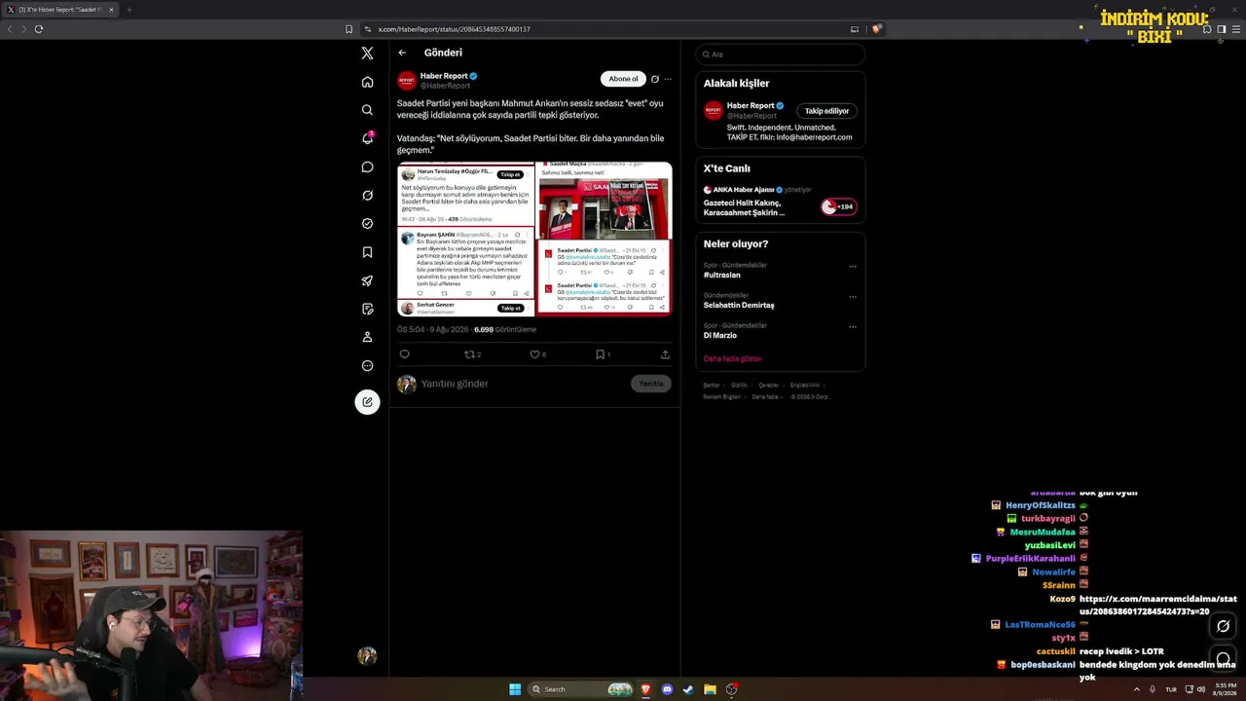Screen dimensions: 1246x701
Task: Open OBS Studio from taskbar
Action: 731,689
